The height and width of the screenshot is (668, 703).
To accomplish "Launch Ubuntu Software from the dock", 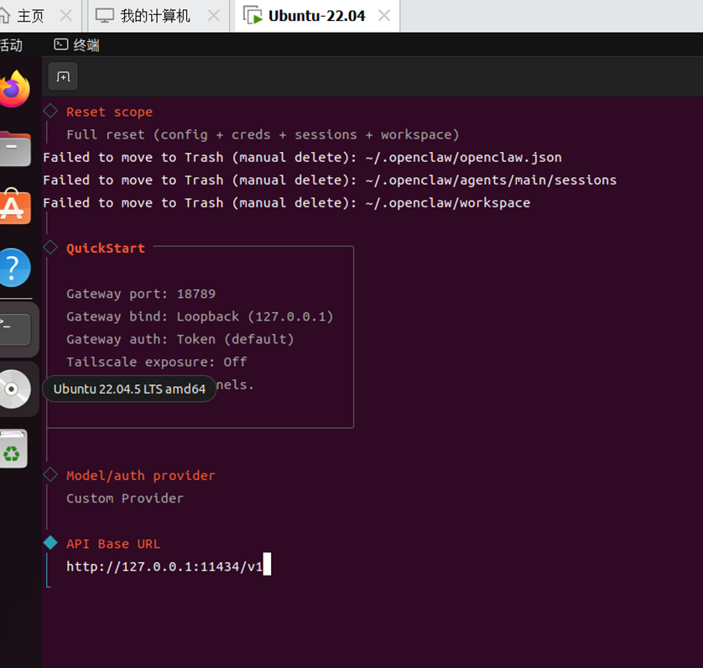I will pos(15,206).
